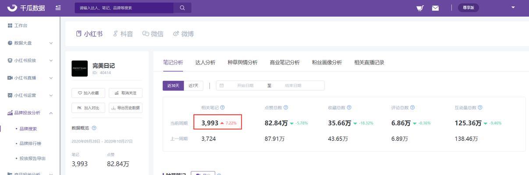Screen dimensions: 529x175
Task: Click the 微信 platform icon
Action: pos(146,34)
